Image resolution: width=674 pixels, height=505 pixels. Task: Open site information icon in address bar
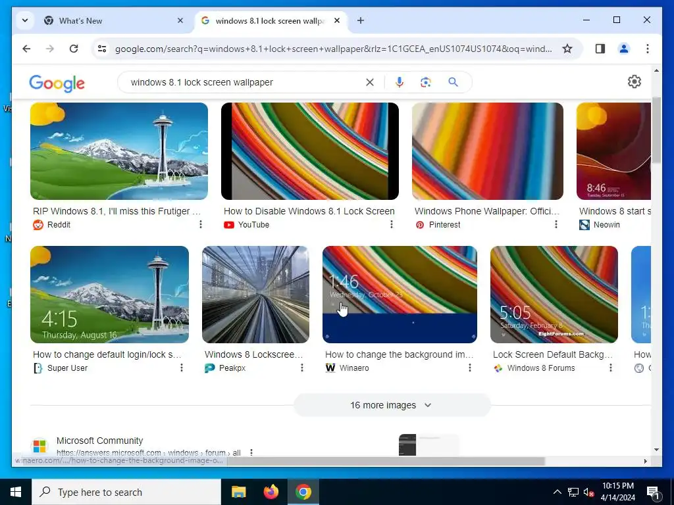(102, 49)
